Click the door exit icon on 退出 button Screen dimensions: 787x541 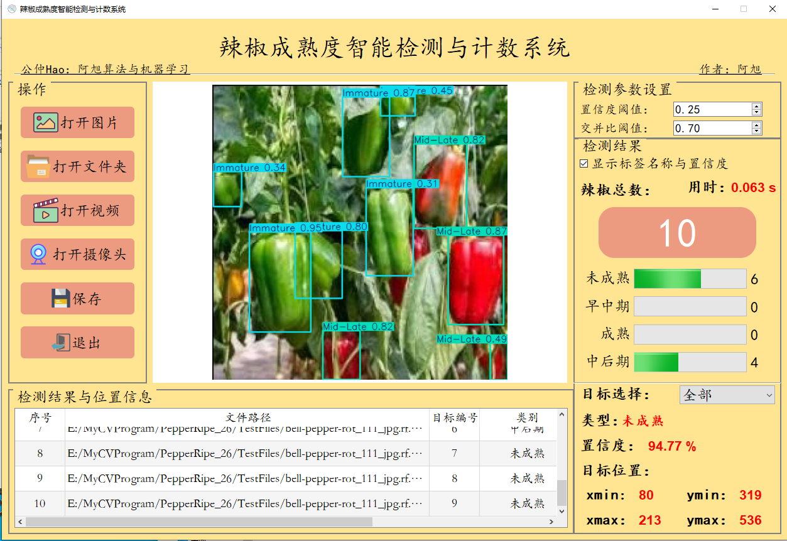point(61,343)
